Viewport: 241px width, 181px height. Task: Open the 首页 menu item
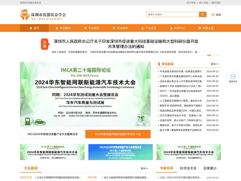[x=34, y=28]
